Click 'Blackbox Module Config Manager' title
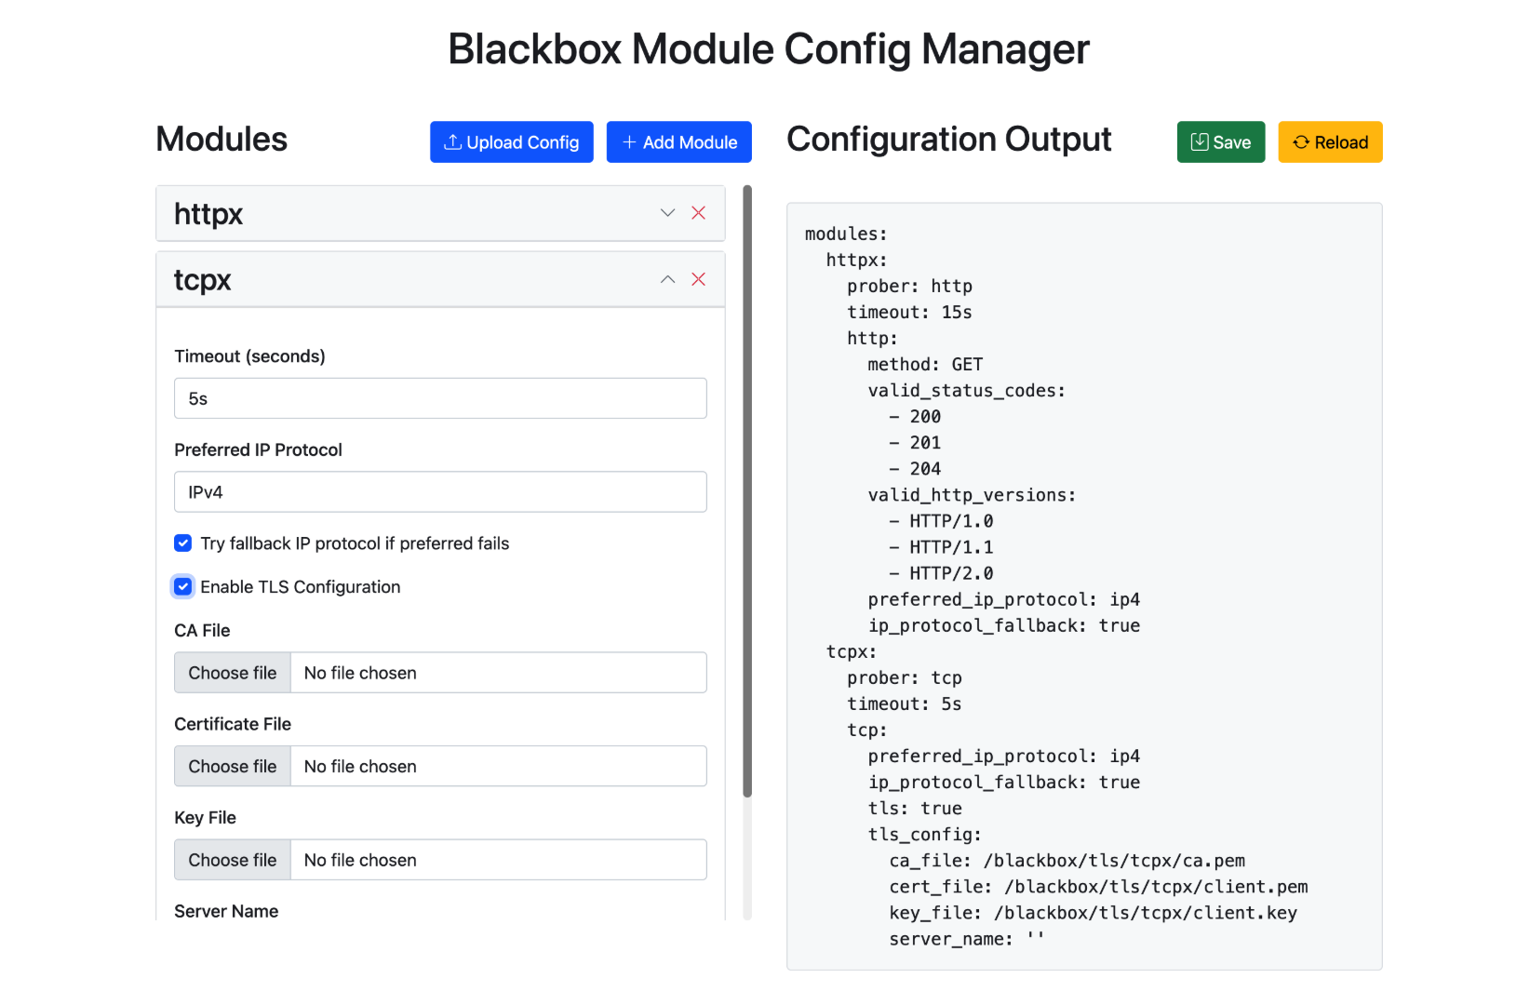 (x=769, y=48)
